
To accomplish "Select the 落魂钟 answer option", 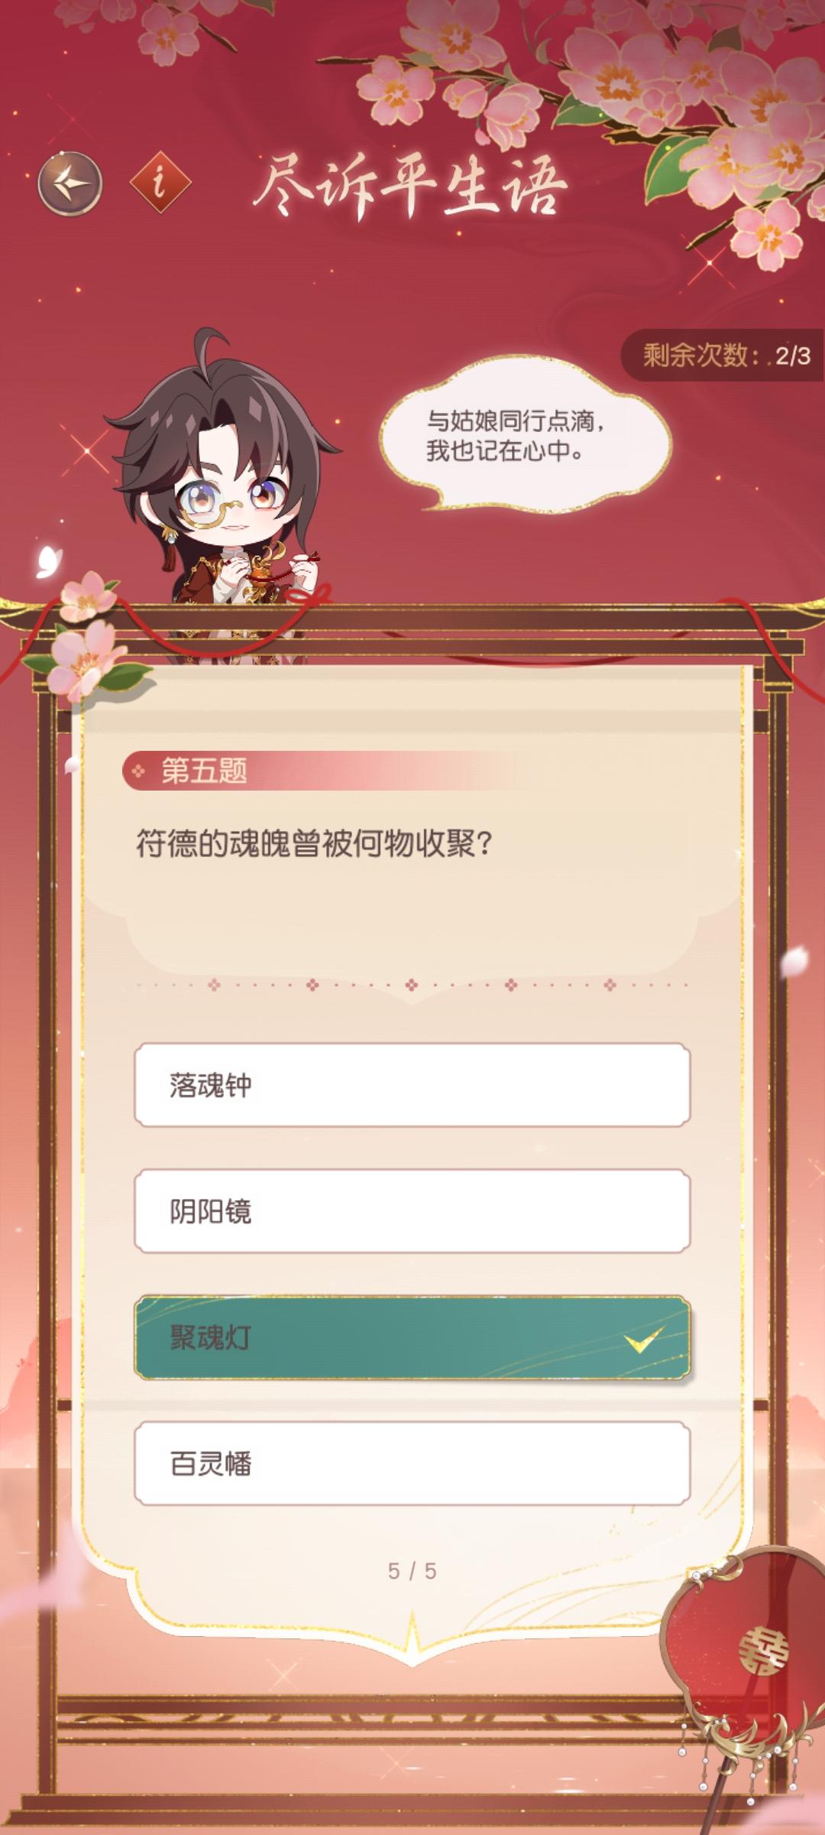I will point(412,1085).
